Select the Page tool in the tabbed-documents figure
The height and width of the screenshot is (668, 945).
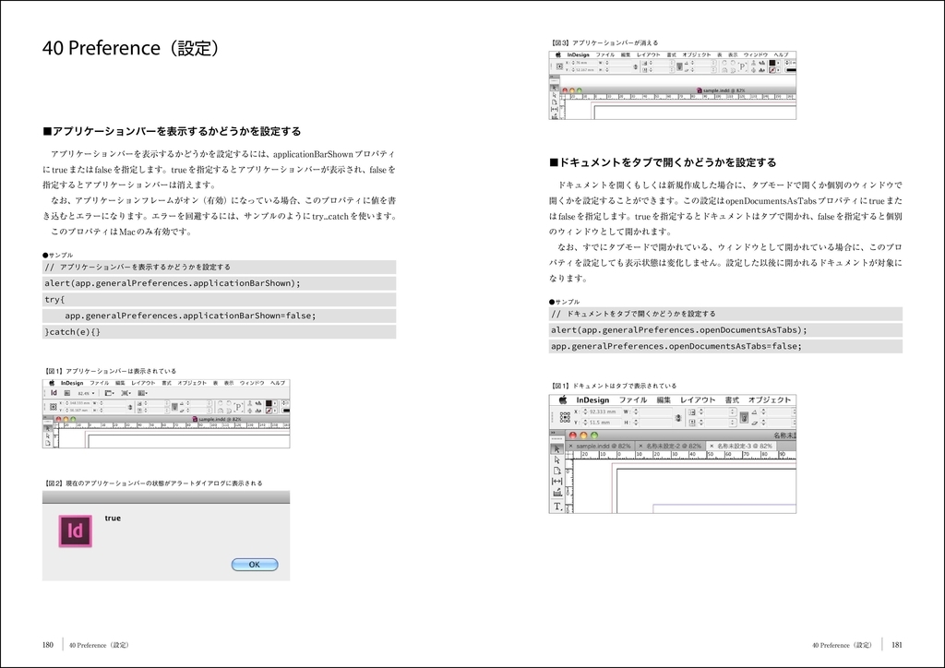point(556,471)
